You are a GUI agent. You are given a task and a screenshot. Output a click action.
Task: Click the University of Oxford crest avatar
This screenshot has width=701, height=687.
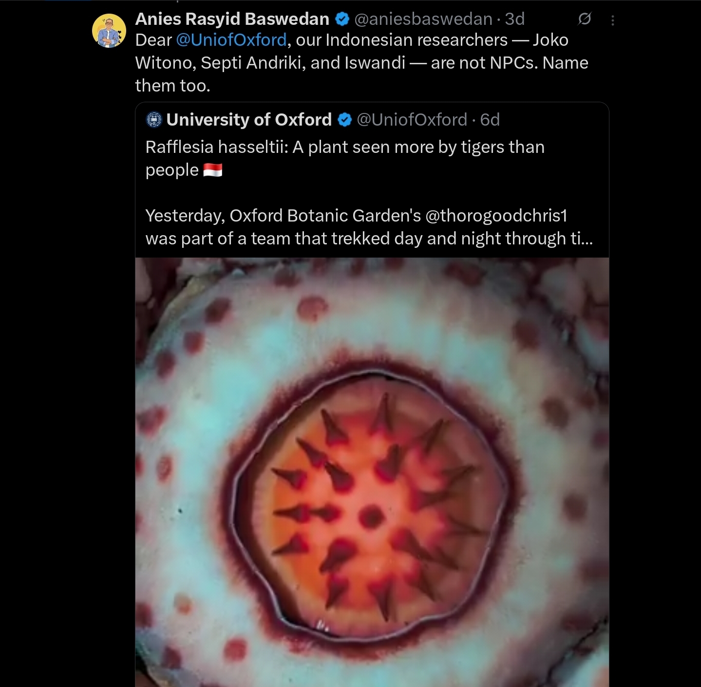pyautogui.click(x=154, y=120)
